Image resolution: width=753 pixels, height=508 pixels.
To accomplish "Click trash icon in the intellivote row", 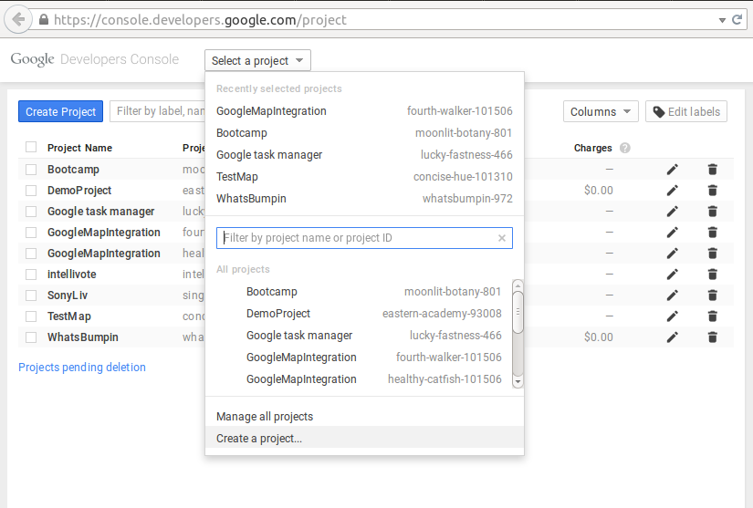I will 713,275.
